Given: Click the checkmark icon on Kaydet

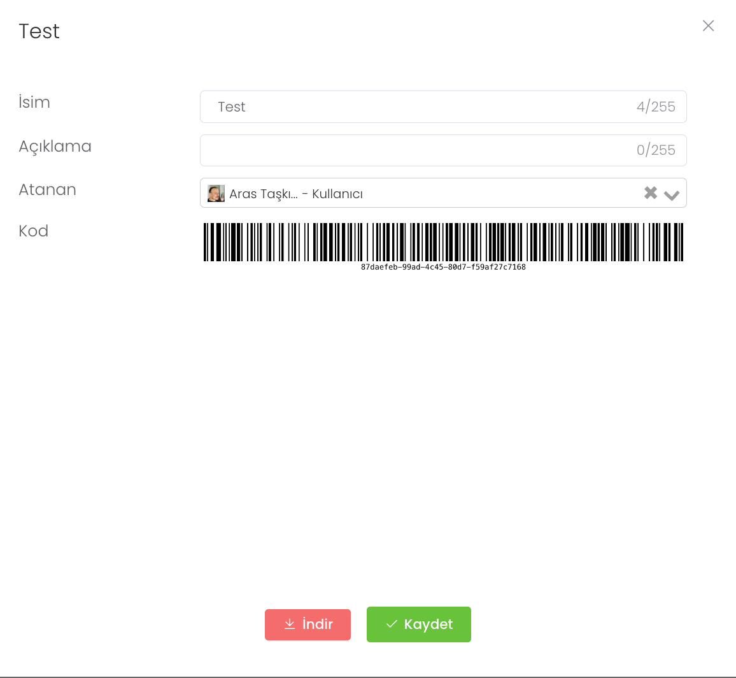Looking at the screenshot, I should point(392,624).
